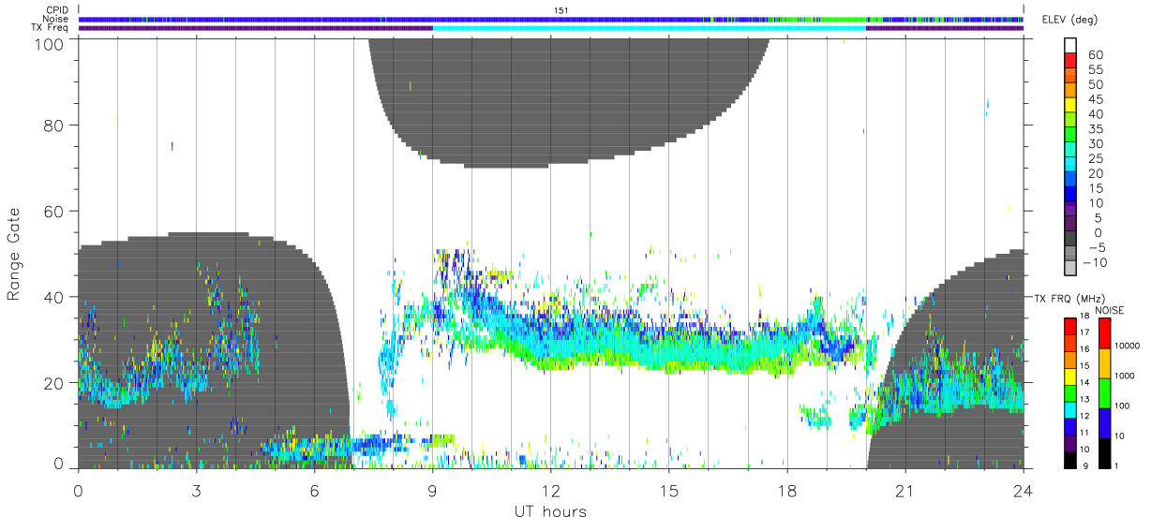This screenshot has height=531, width=1151.
Task: Click the red swatch on TX FRQ colorbar
Action: pos(1069,326)
